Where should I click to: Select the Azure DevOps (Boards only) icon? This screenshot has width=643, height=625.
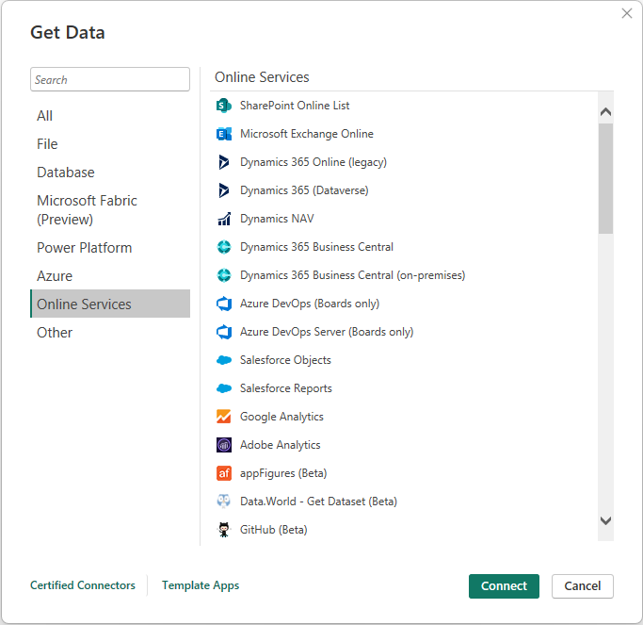pyautogui.click(x=224, y=304)
